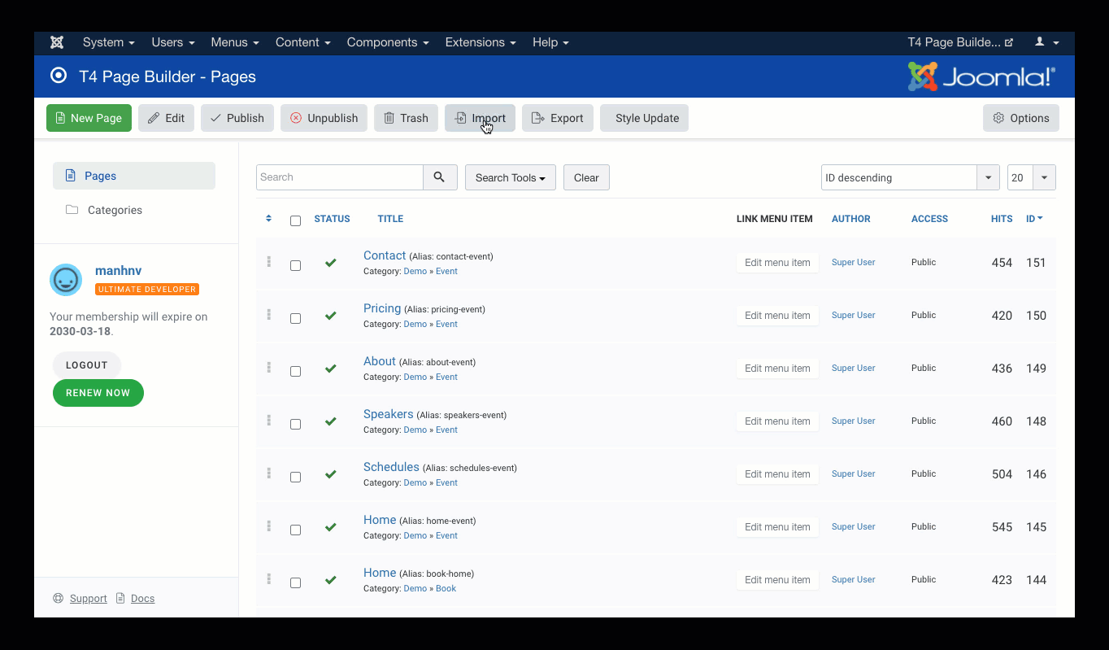
Task: Click the Export toolbar button
Action: tap(558, 118)
